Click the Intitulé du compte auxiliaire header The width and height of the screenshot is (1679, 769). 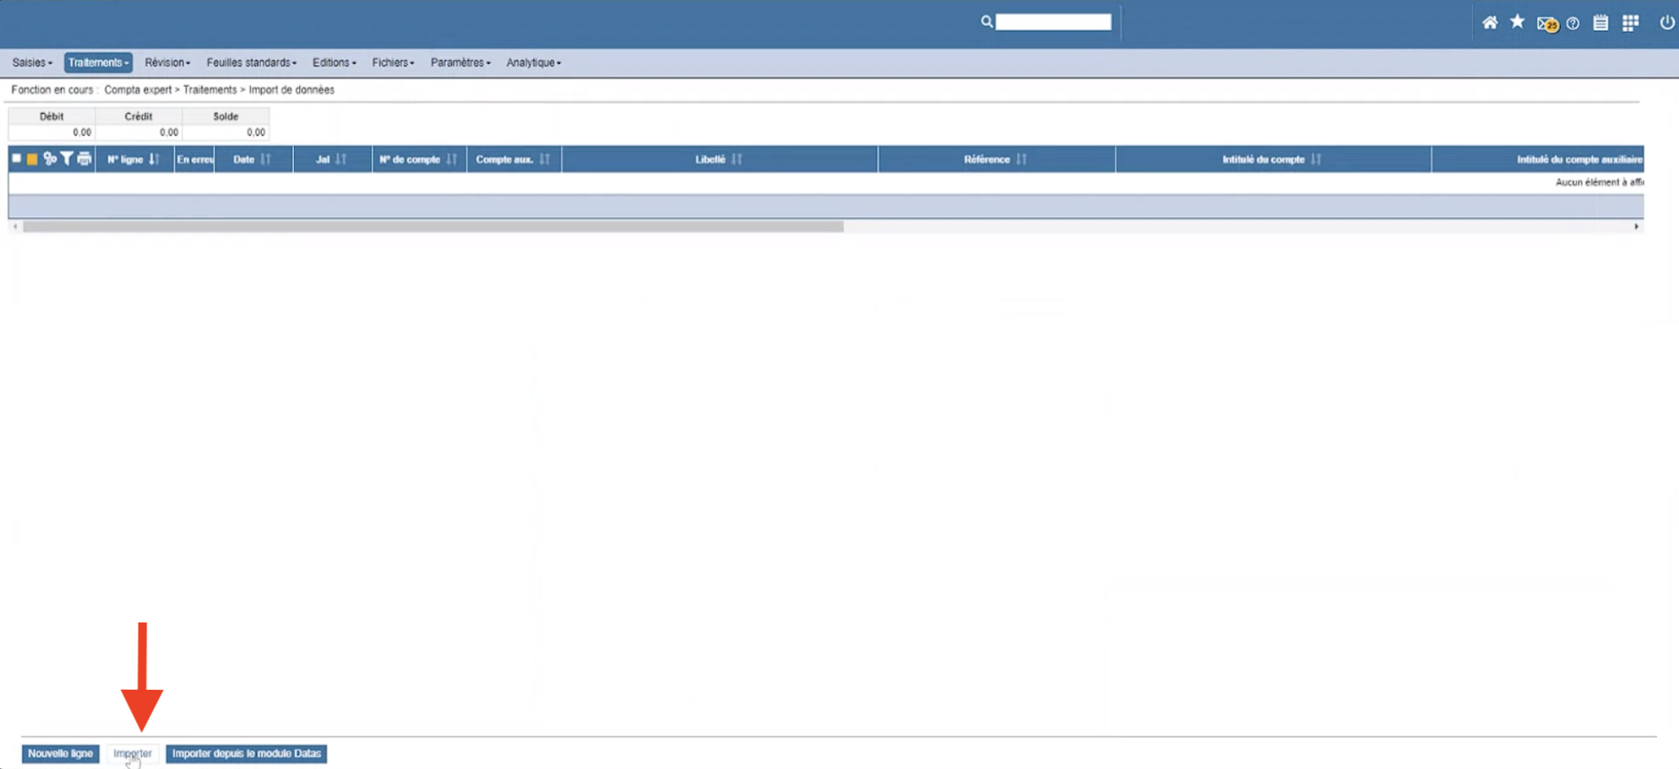click(1538, 159)
